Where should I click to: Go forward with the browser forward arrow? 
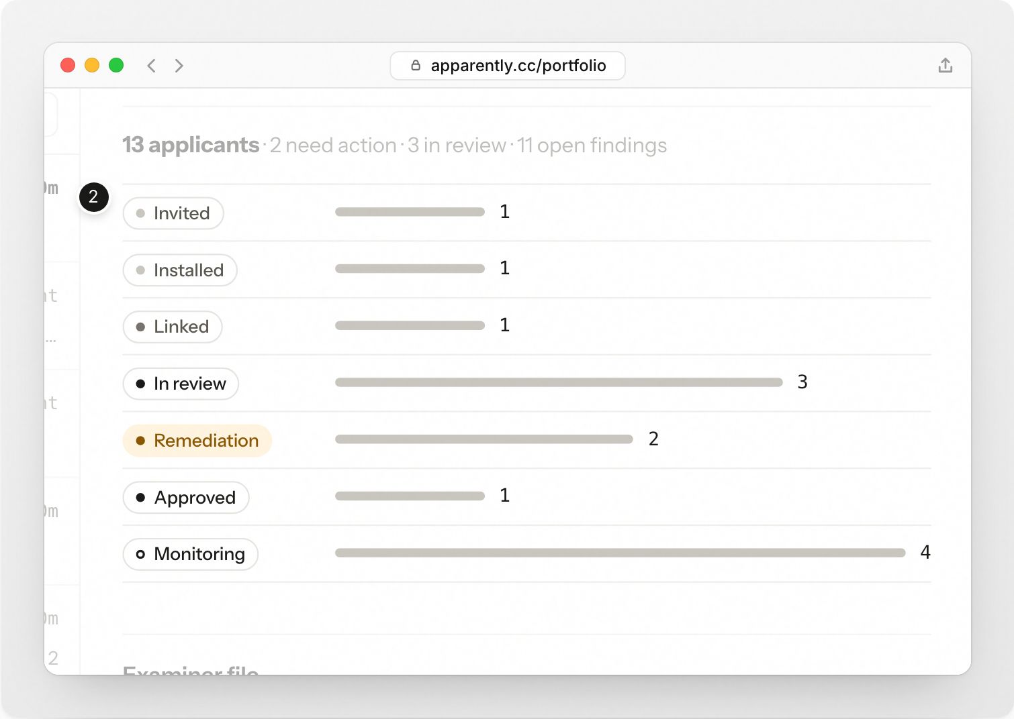[x=179, y=66]
